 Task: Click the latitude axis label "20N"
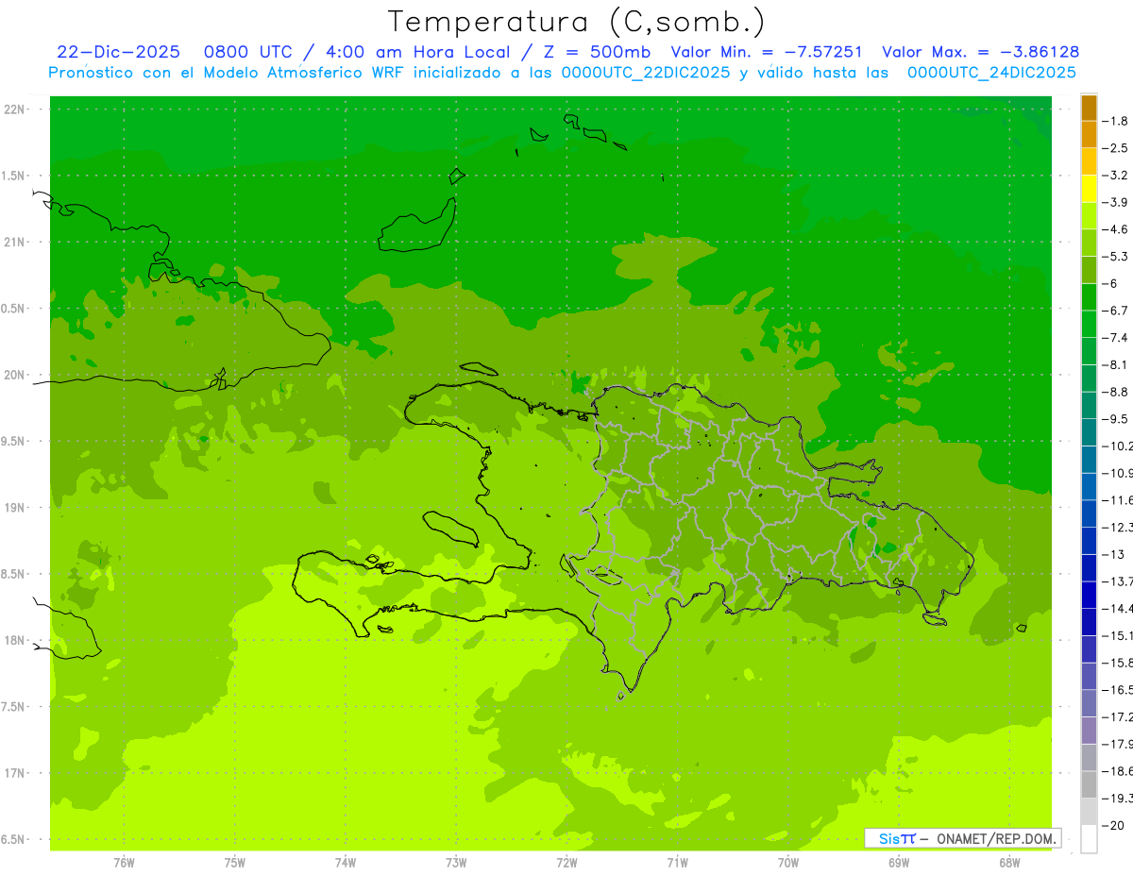click(14, 375)
